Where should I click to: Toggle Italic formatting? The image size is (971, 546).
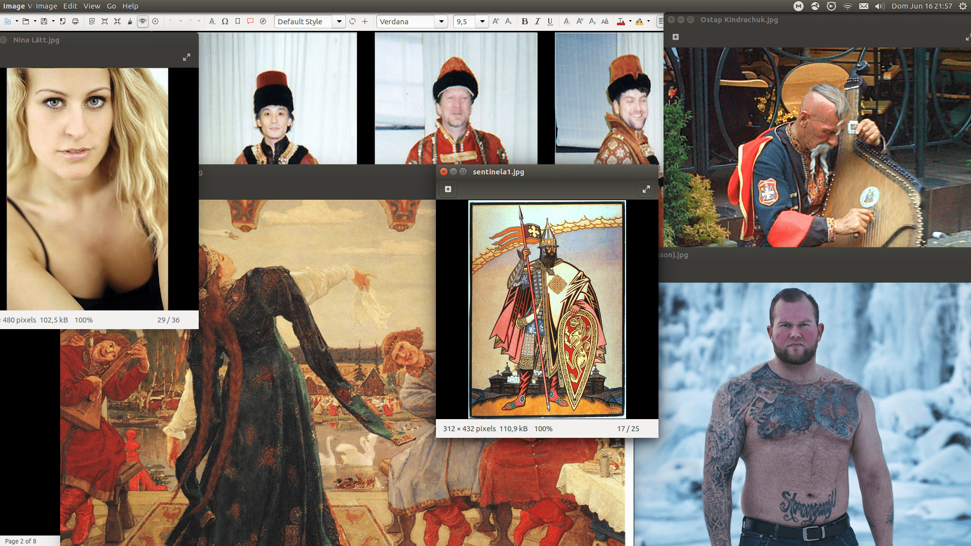(537, 22)
